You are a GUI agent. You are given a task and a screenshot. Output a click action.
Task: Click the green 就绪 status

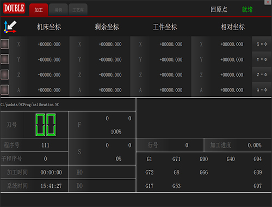tap(247, 9)
